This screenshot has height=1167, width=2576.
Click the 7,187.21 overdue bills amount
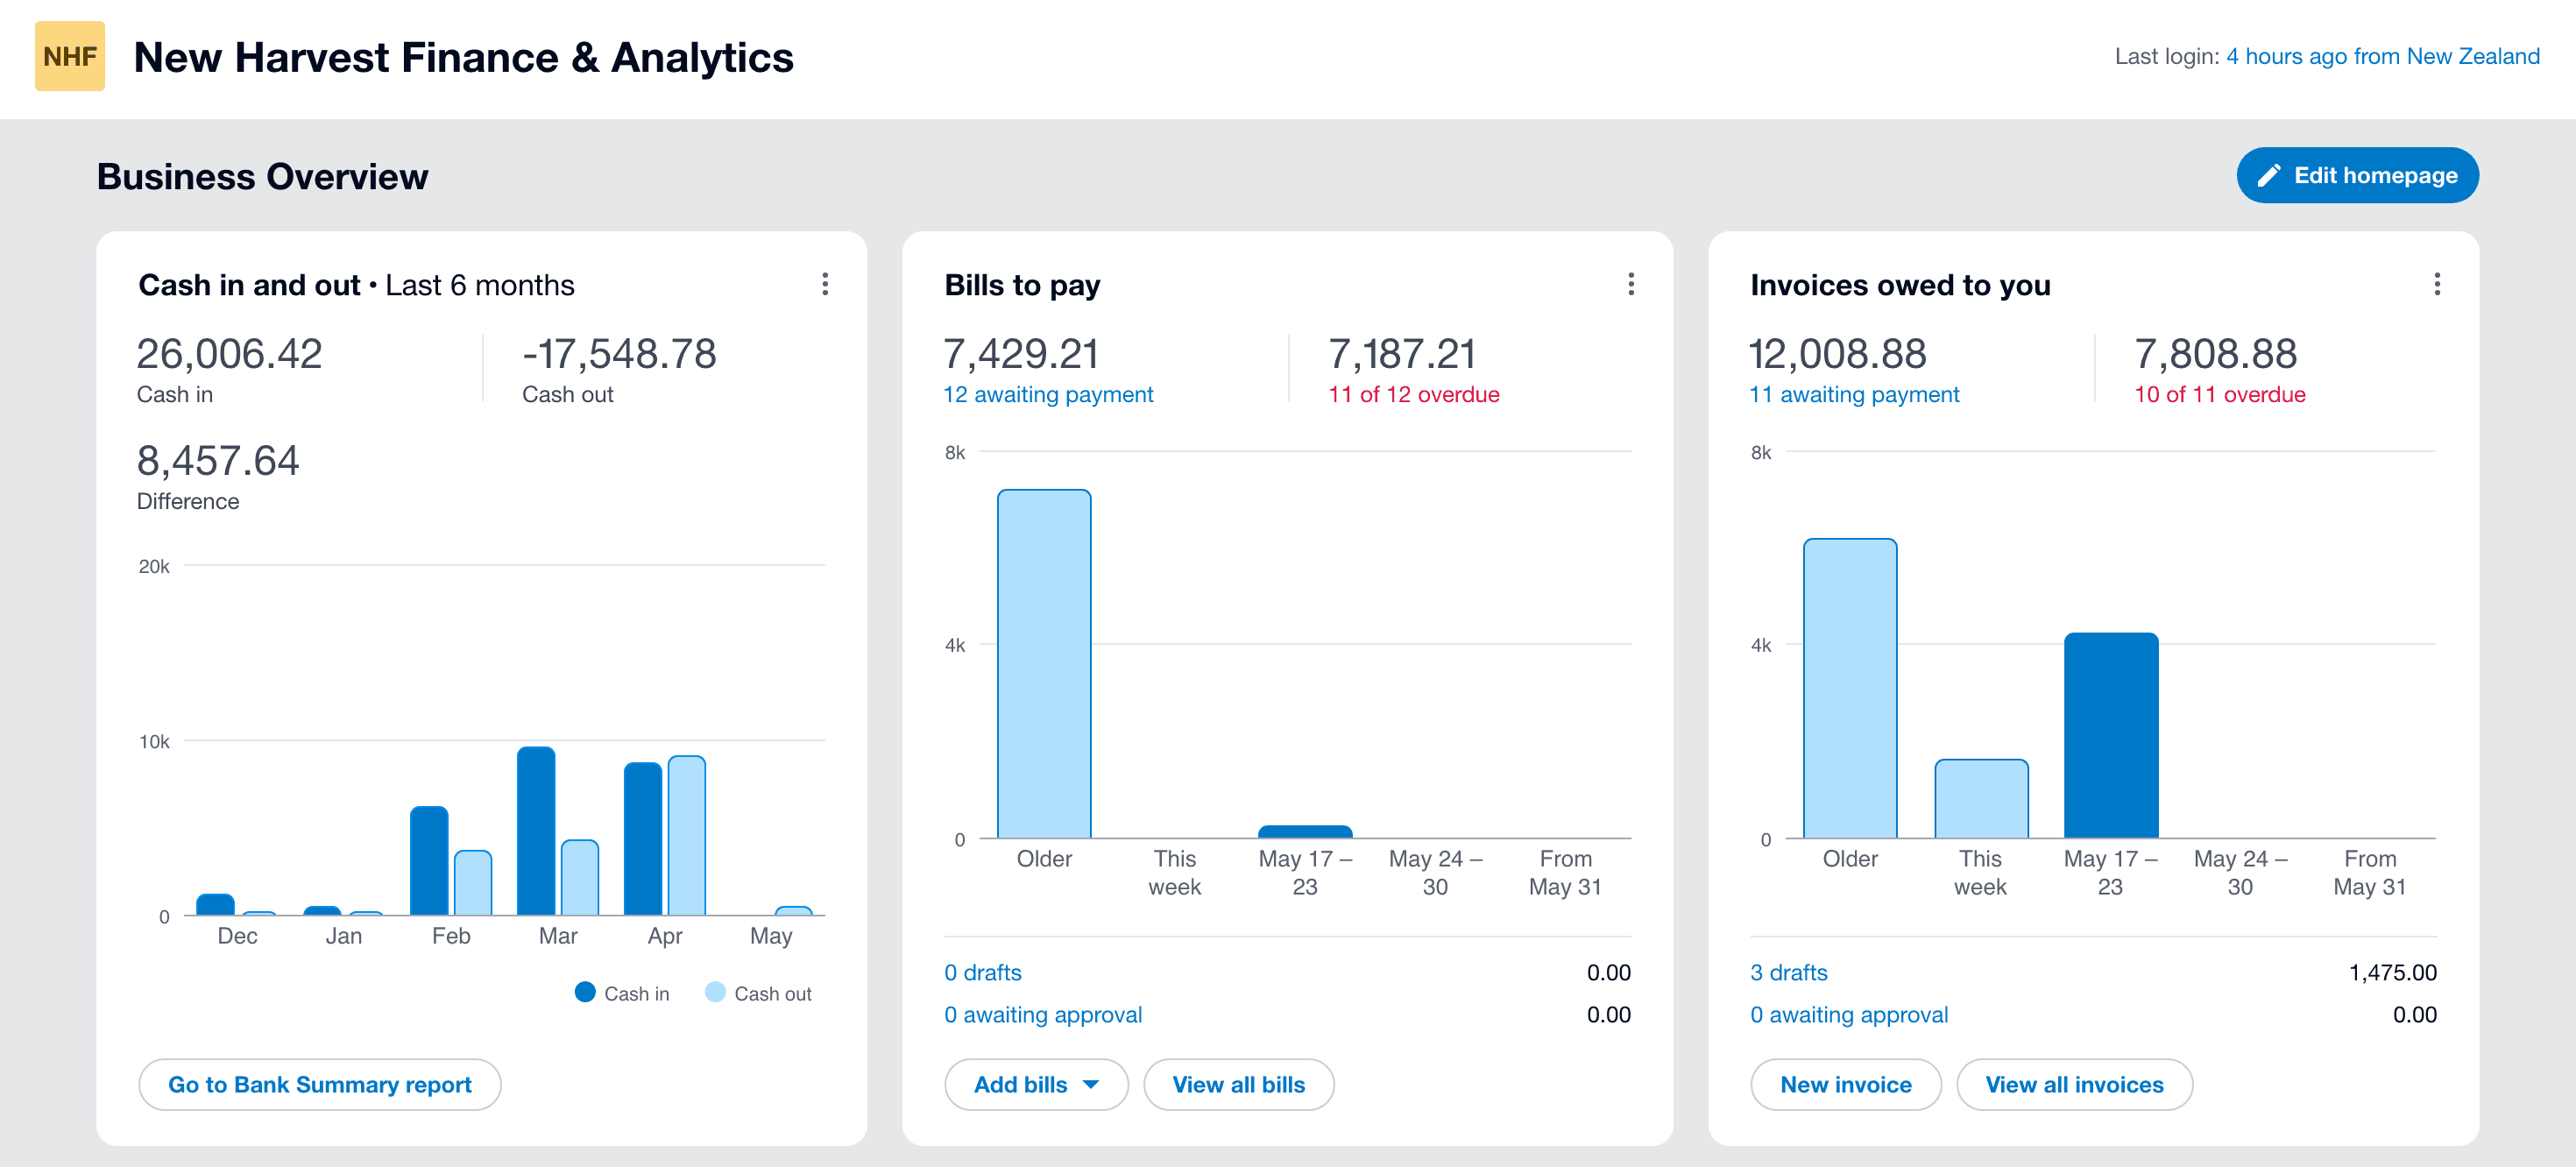(1402, 353)
